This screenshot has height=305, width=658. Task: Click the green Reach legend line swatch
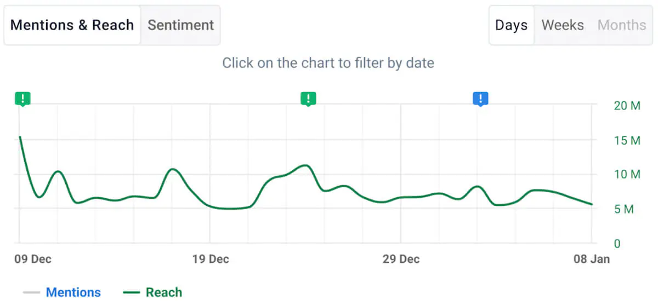(132, 292)
